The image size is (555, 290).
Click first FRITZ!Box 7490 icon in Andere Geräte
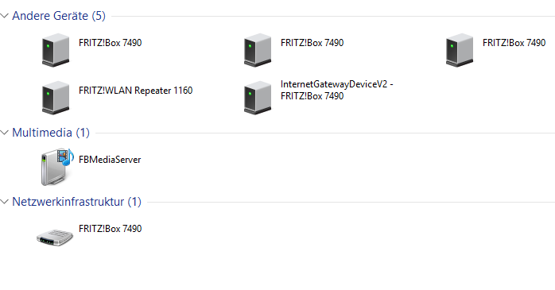coord(56,50)
